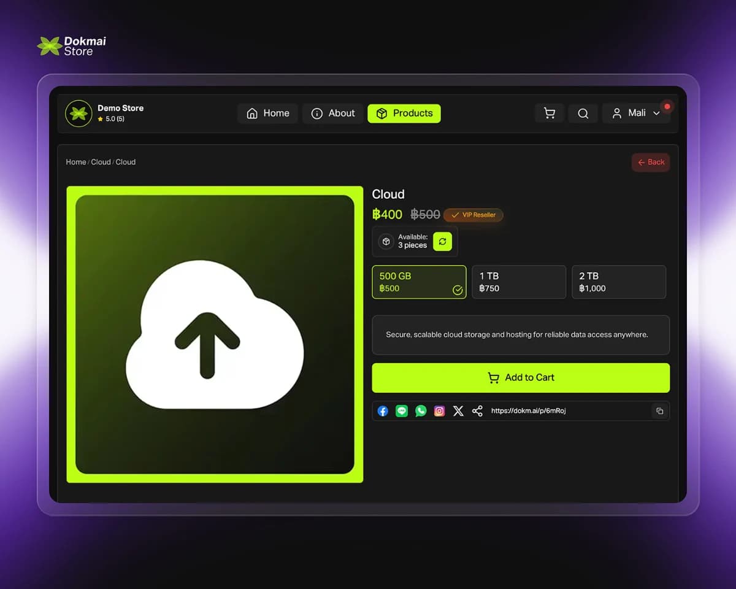Copy the product link with copy icon

tap(660, 411)
